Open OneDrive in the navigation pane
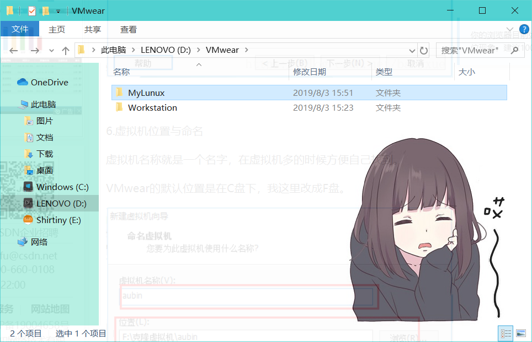 tap(50, 82)
